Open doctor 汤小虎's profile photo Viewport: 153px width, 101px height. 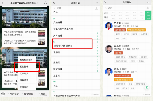tap(109, 49)
